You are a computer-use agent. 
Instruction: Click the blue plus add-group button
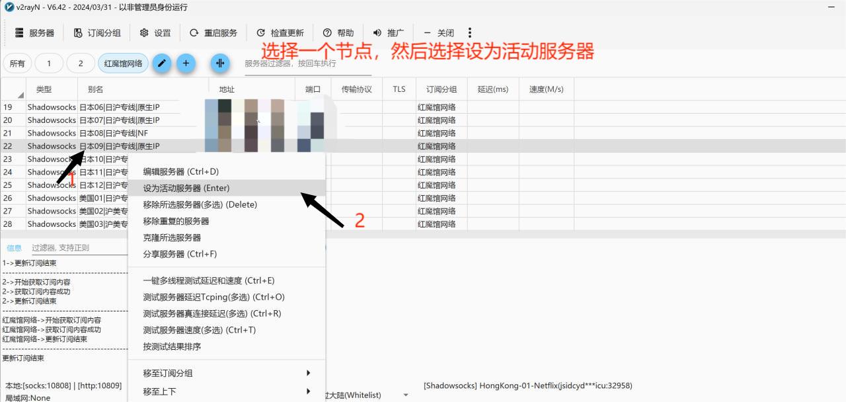(x=186, y=63)
